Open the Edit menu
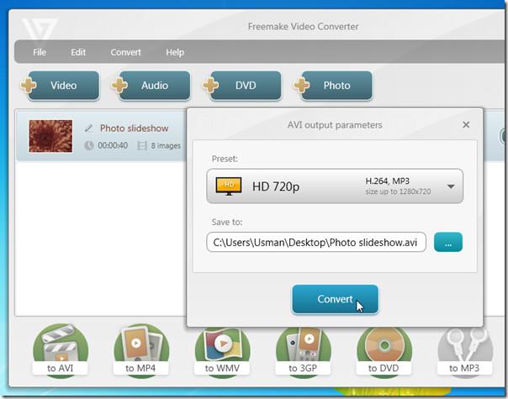 click(78, 52)
